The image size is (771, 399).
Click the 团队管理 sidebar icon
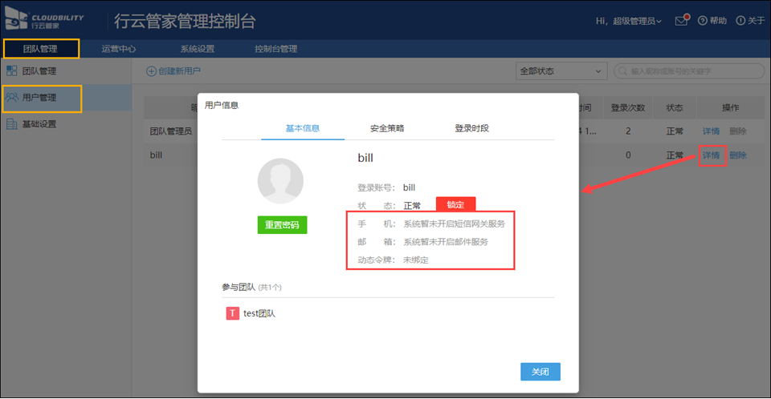(x=12, y=71)
